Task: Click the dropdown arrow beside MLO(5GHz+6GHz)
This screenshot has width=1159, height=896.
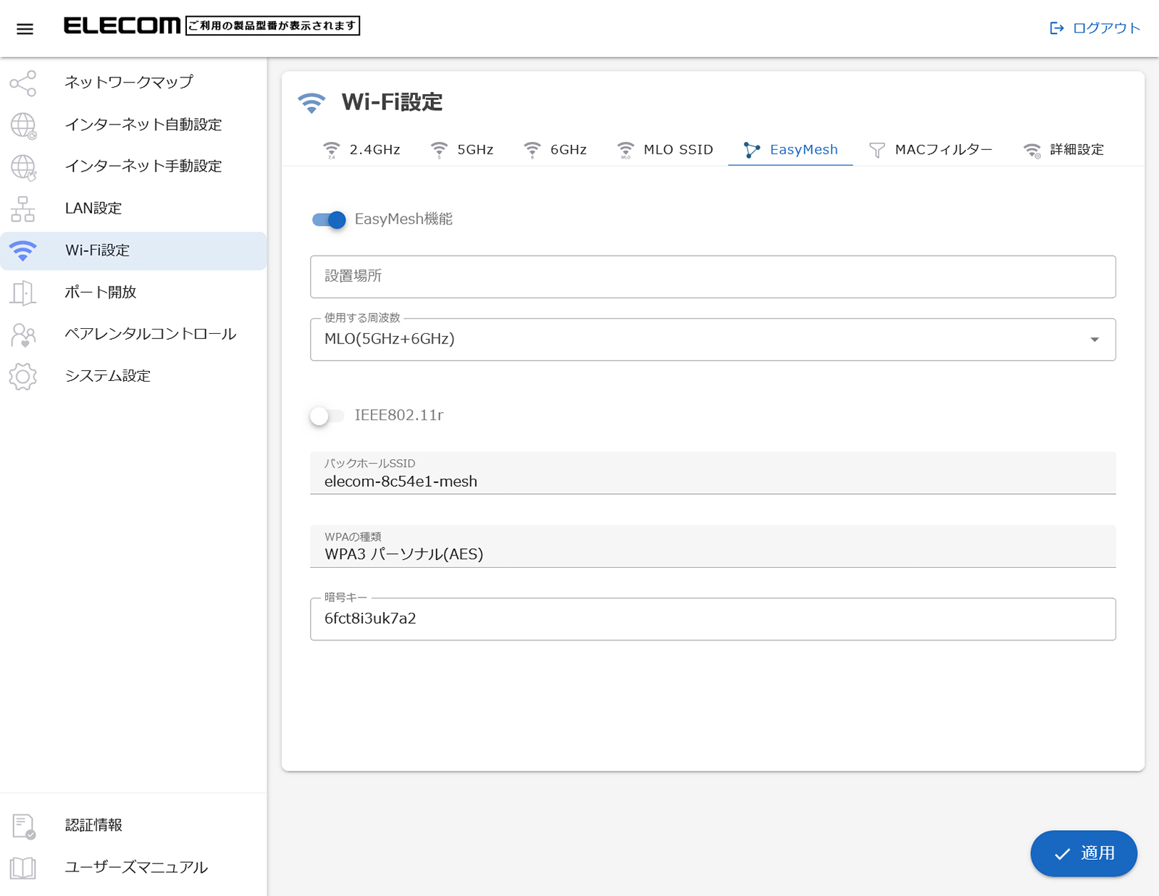Action: pyautogui.click(x=1095, y=340)
